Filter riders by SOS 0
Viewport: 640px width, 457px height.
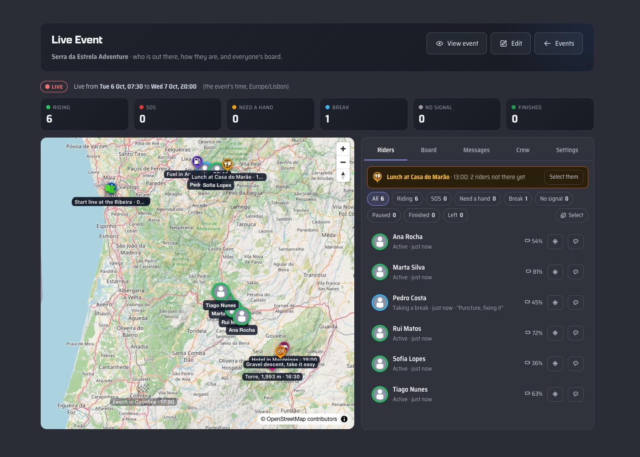(x=439, y=199)
